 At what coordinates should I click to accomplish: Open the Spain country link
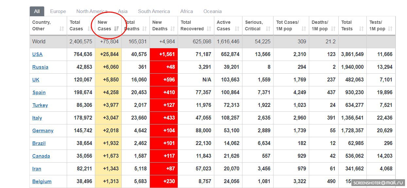coord(39,93)
